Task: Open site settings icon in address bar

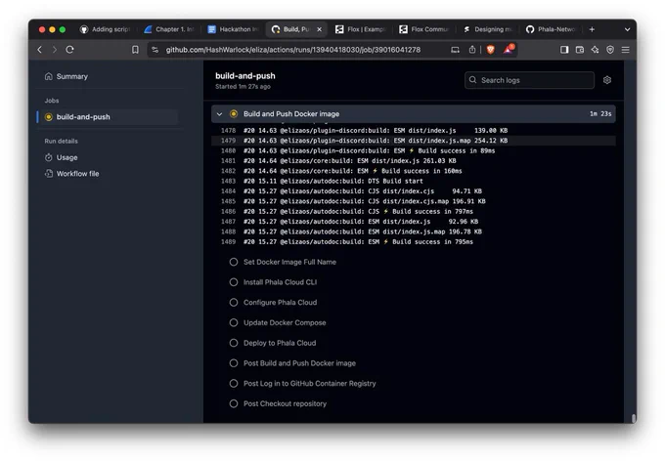Action: (x=155, y=50)
